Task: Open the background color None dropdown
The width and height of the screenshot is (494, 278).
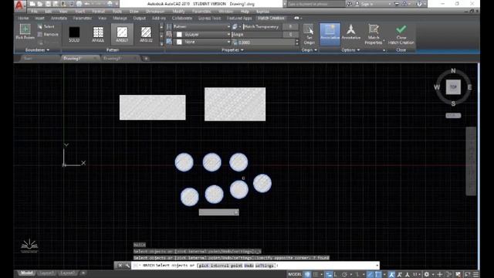Action: coord(201,42)
